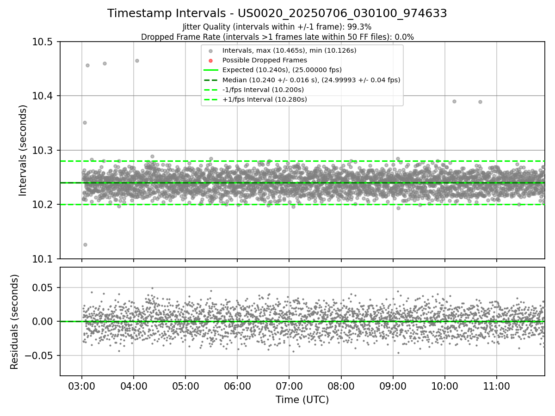Click the plot title 'Timestamp Intervals - US0020_20250706_030100_974633'
The width and height of the screenshot is (555, 416).
click(x=277, y=13)
